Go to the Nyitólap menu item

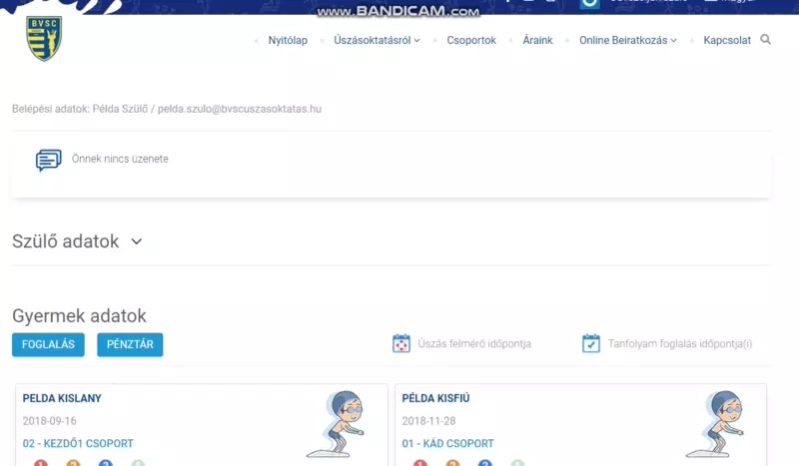coord(288,41)
